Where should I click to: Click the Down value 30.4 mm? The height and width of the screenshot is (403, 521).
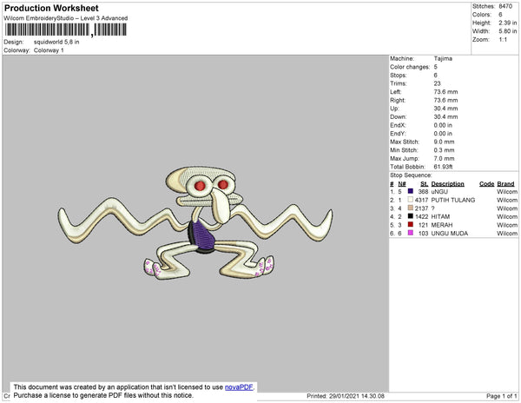tap(445, 116)
